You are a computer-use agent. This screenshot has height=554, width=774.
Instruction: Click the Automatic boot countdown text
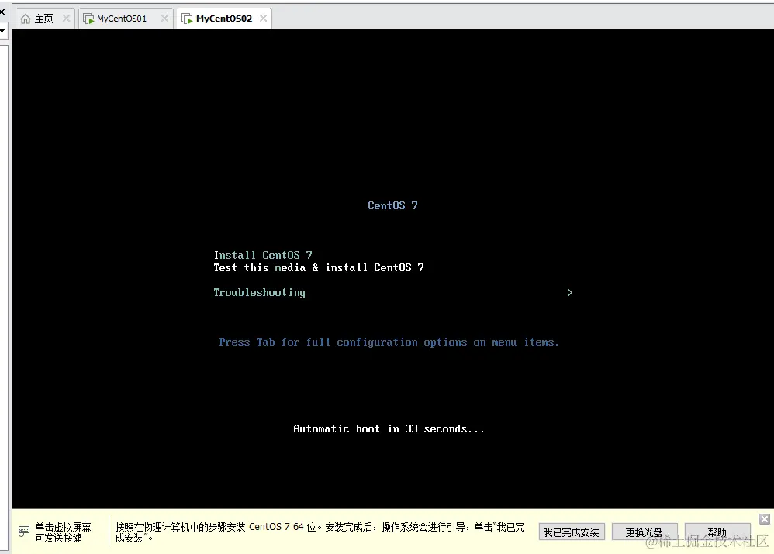coord(389,428)
